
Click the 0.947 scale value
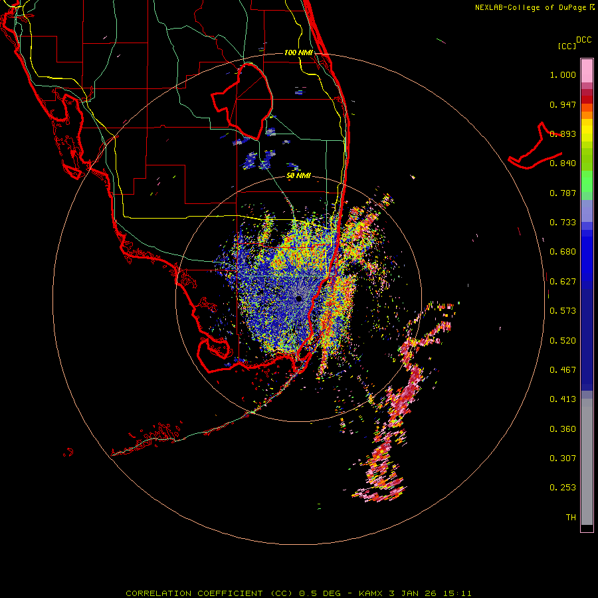click(563, 104)
